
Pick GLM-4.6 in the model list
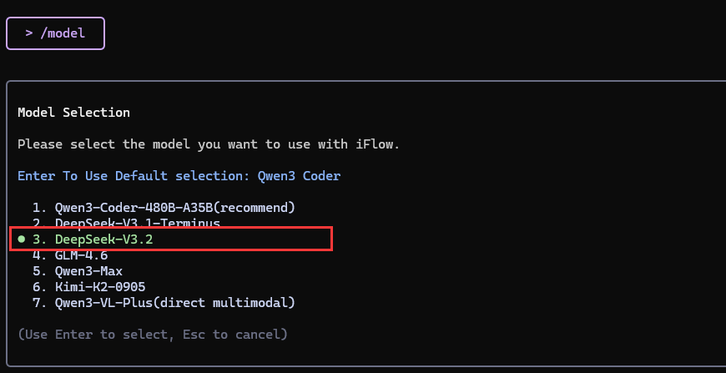82,255
